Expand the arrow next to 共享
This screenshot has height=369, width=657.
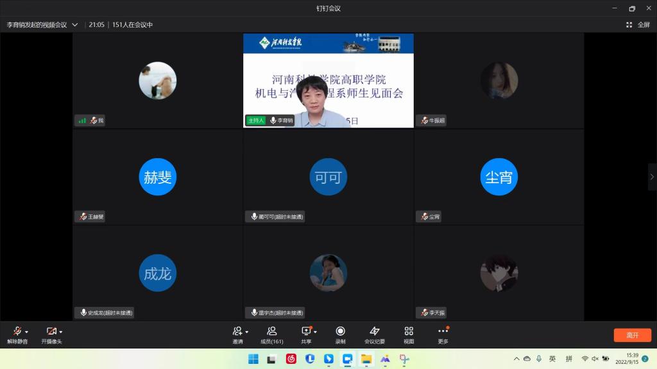pos(315,332)
